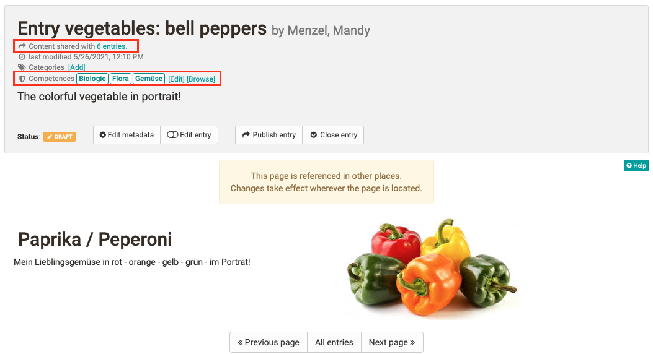Screen dimensions: 653x354
Task: Click the Edit link for competences
Action: pyautogui.click(x=176, y=79)
